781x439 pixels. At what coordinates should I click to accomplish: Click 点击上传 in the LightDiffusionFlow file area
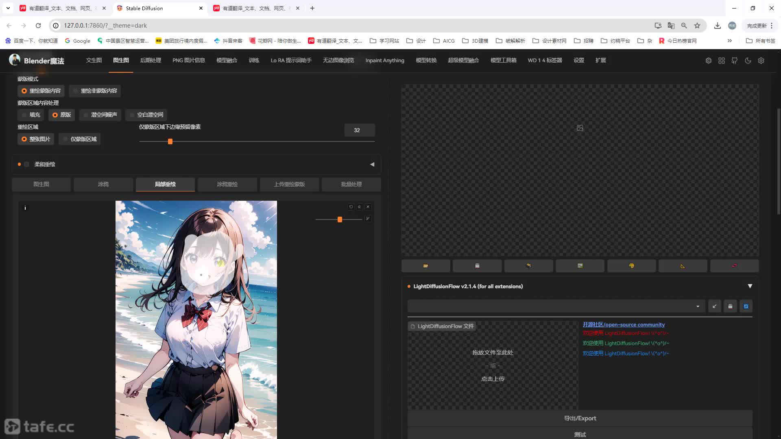(x=493, y=379)
